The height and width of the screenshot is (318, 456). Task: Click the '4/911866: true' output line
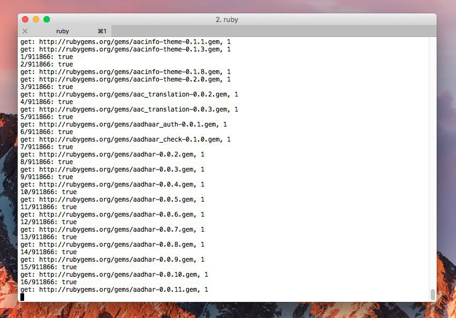point(47,102)
